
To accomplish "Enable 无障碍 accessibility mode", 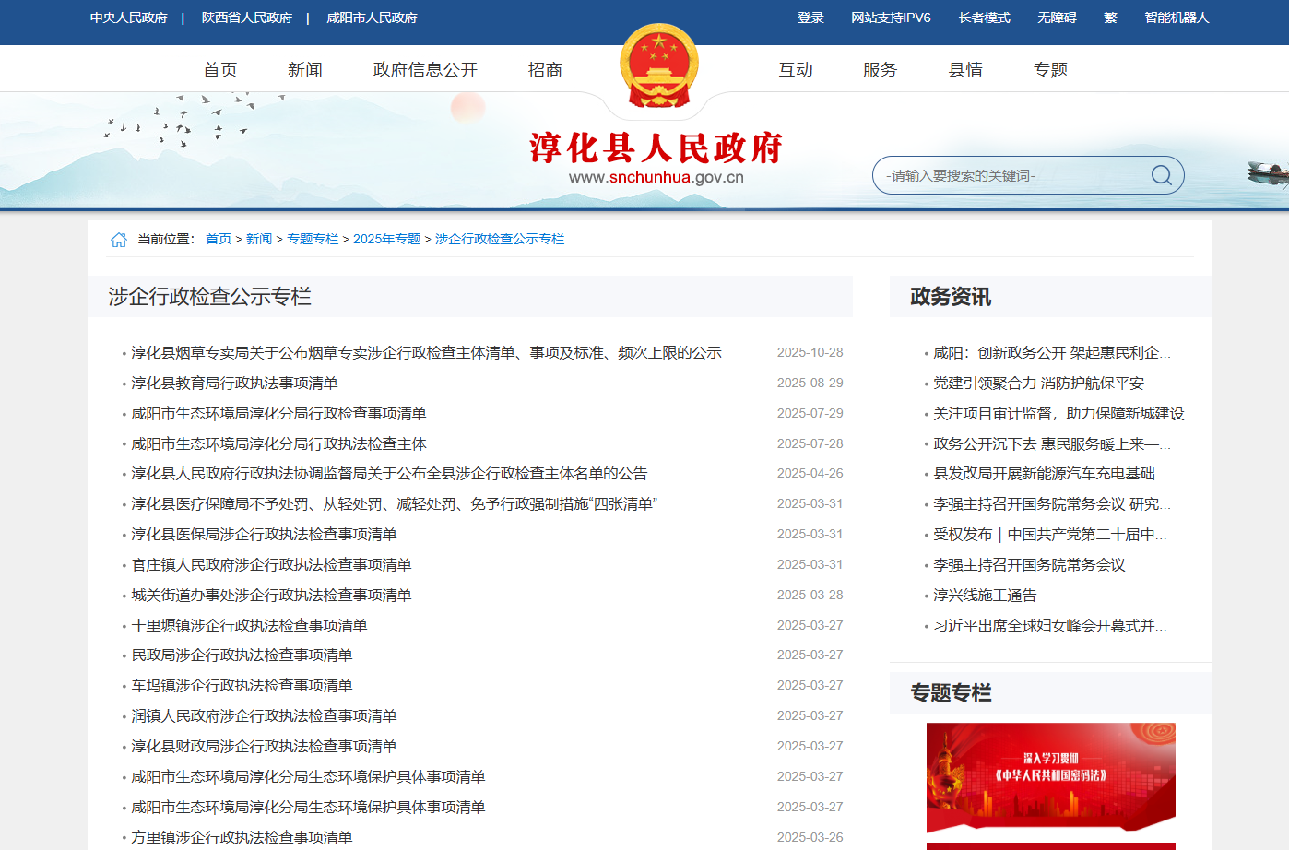I will pyautogui.click(x=1057, y=18).
